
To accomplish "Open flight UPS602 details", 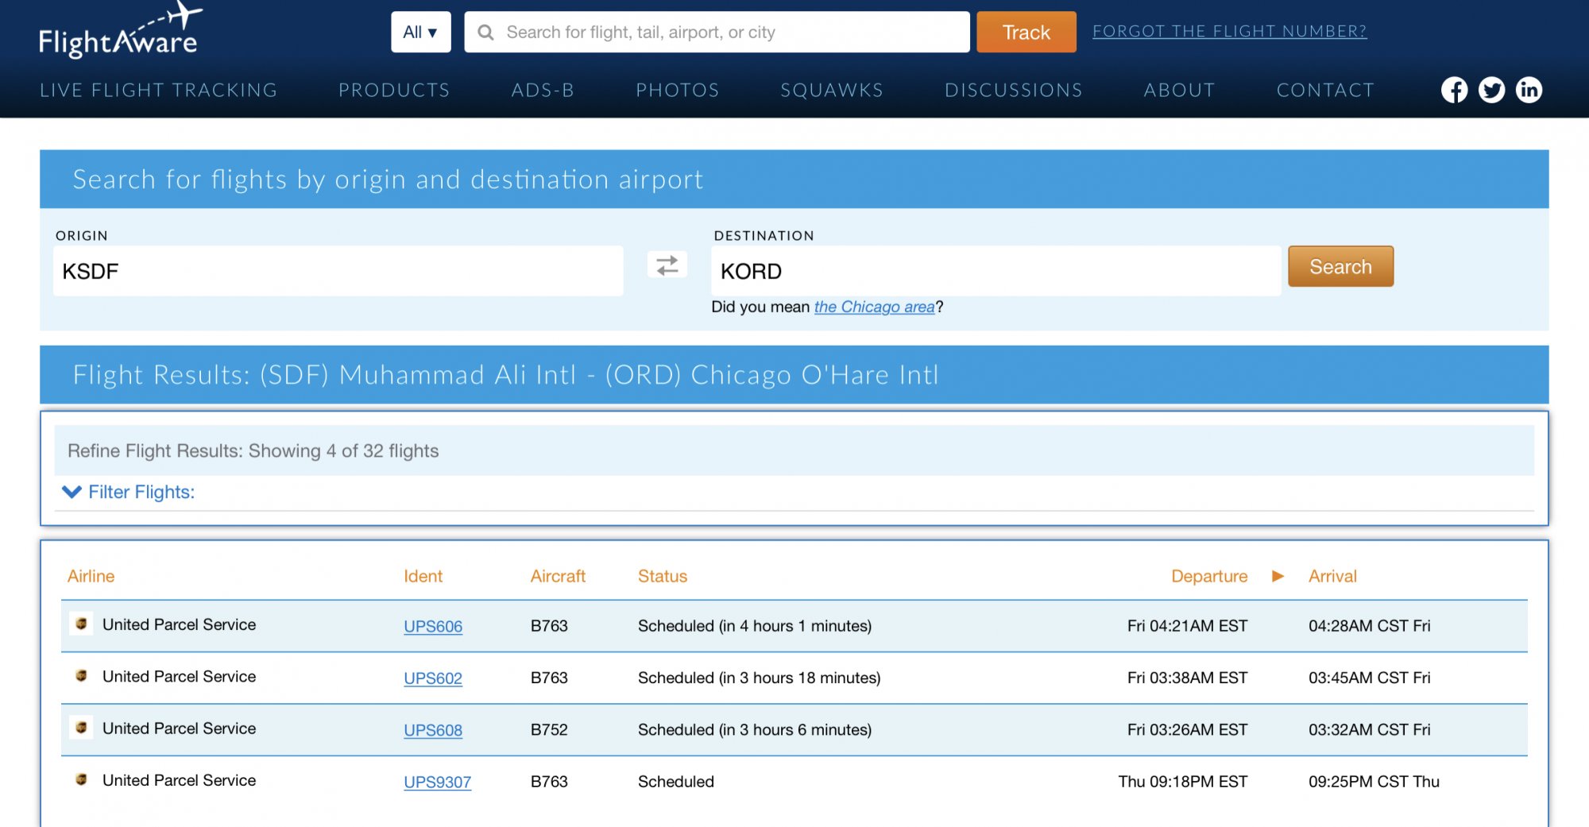I will coord(432,678).
